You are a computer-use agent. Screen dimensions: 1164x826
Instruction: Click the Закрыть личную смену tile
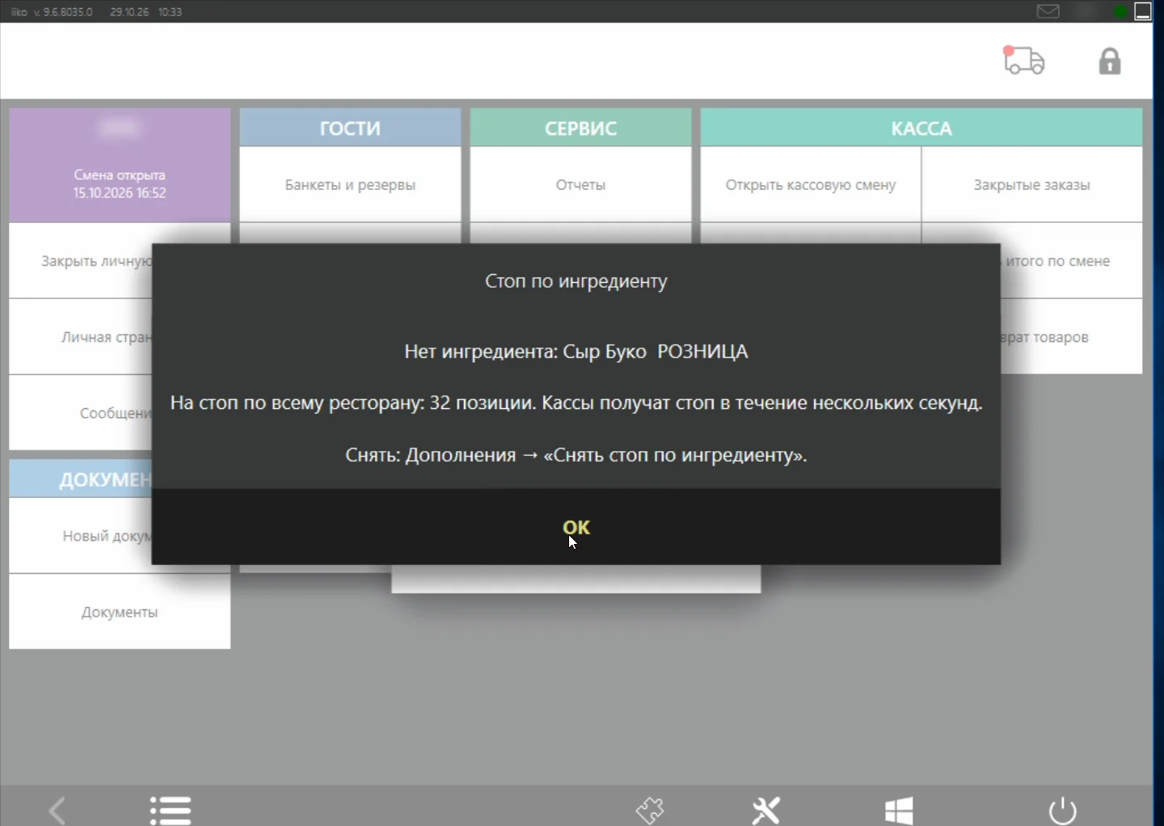(81, 261)
